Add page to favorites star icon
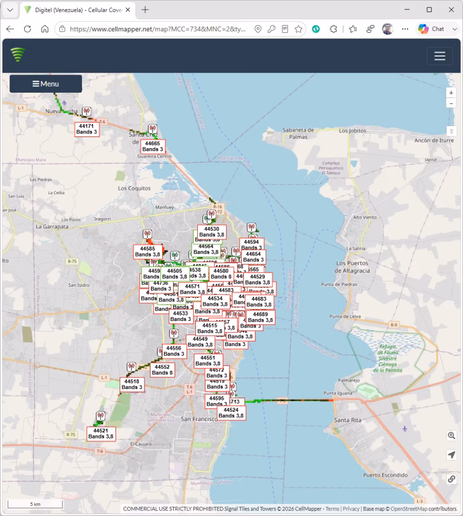 pyautogui.click(x=298, y=29)
